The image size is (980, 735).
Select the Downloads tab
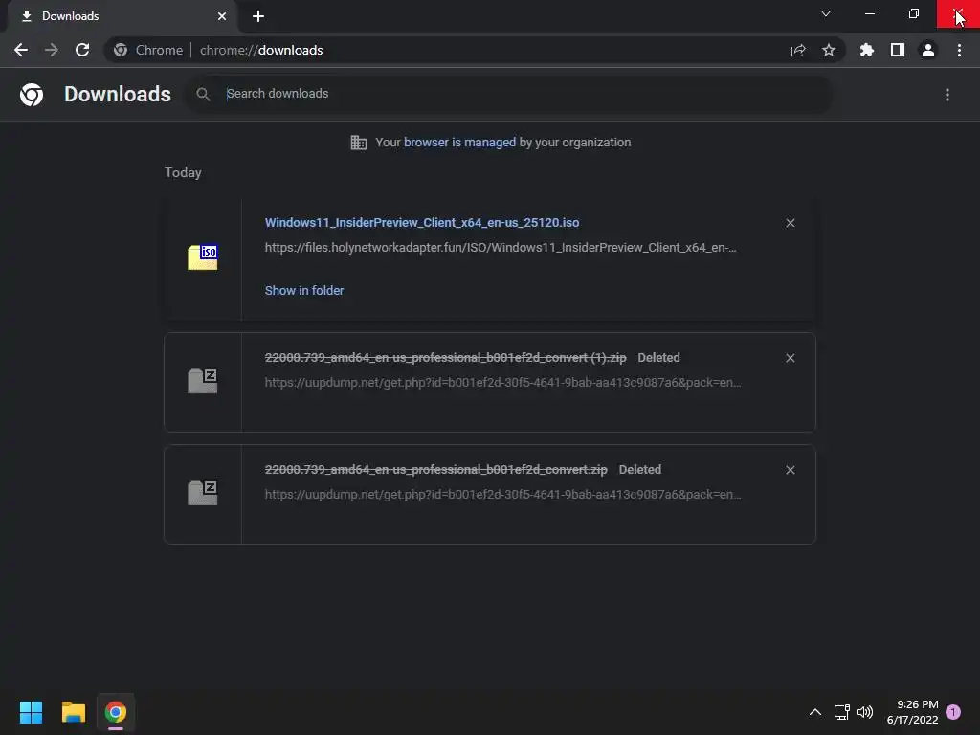tap(122, 16)
